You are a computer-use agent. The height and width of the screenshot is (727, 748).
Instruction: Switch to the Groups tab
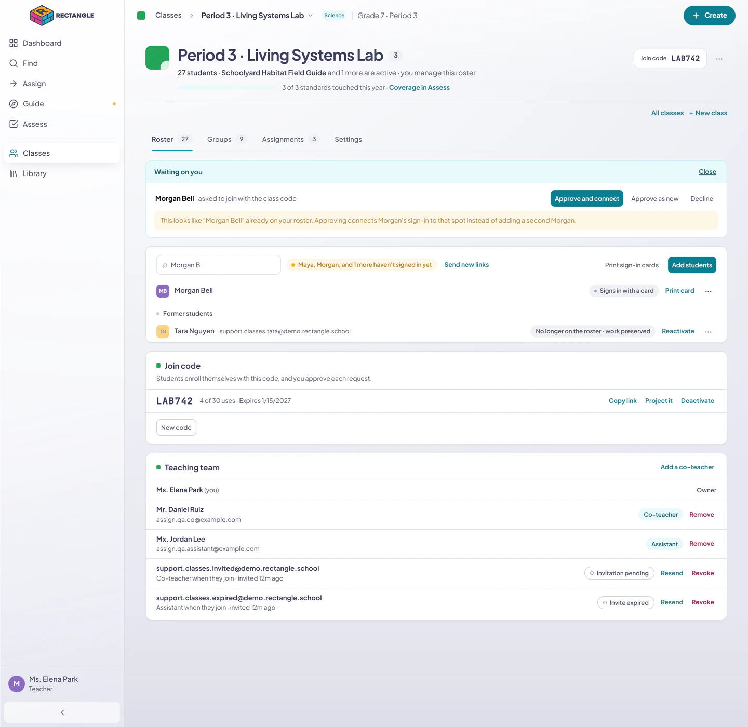click(227, 139)
